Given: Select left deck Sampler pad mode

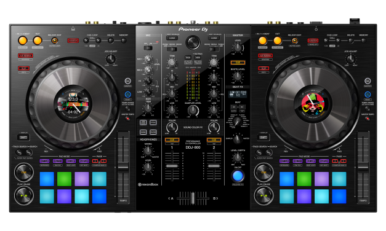Looking at the screenshot, I should (84, 161).
